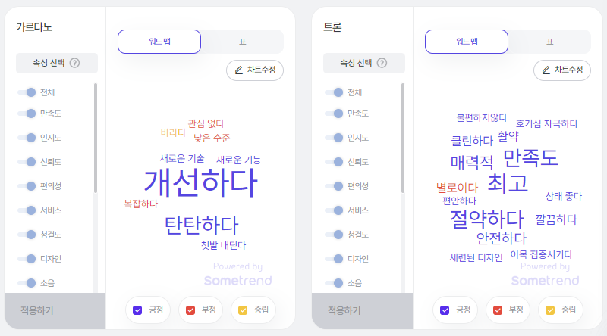Click help icon beside 카르다노 속성 선택

[x=74, y=63]
